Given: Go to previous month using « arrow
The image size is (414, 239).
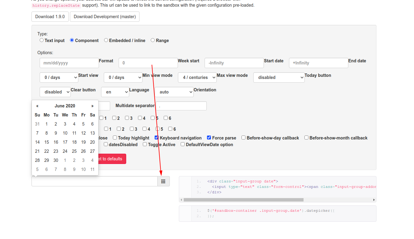Looking at the screenshot, I should [x=37, y=106].
